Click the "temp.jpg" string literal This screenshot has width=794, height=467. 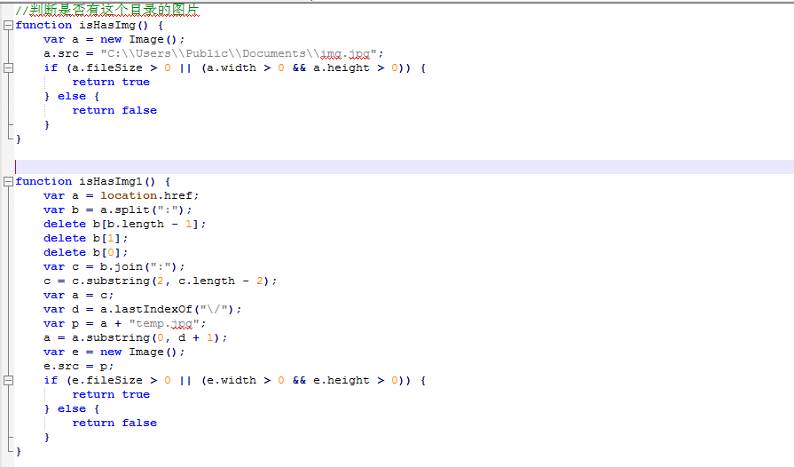tap(164, 324)
